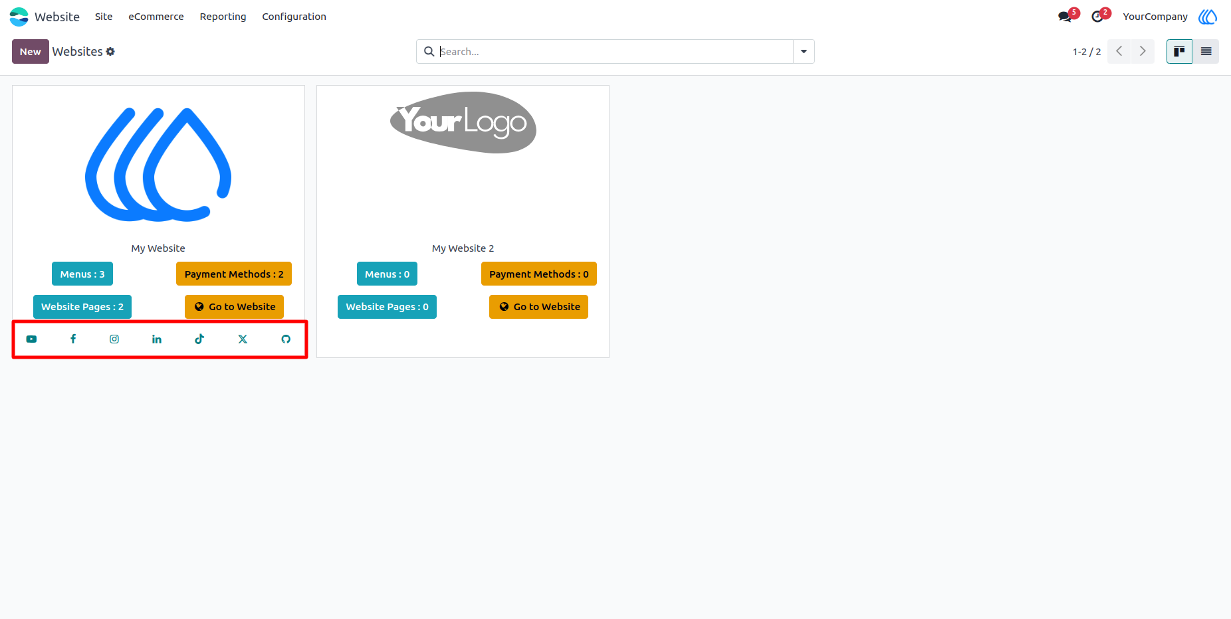The height and width of the screenshot is (619, 1231).
Task: Open the eCommerce menu
Action: pyautogui.click(x=156, y=17)
